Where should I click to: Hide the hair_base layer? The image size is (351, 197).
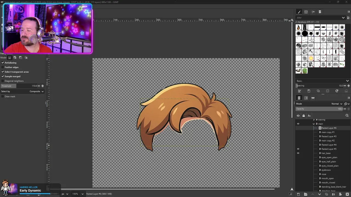coord(298,153)
